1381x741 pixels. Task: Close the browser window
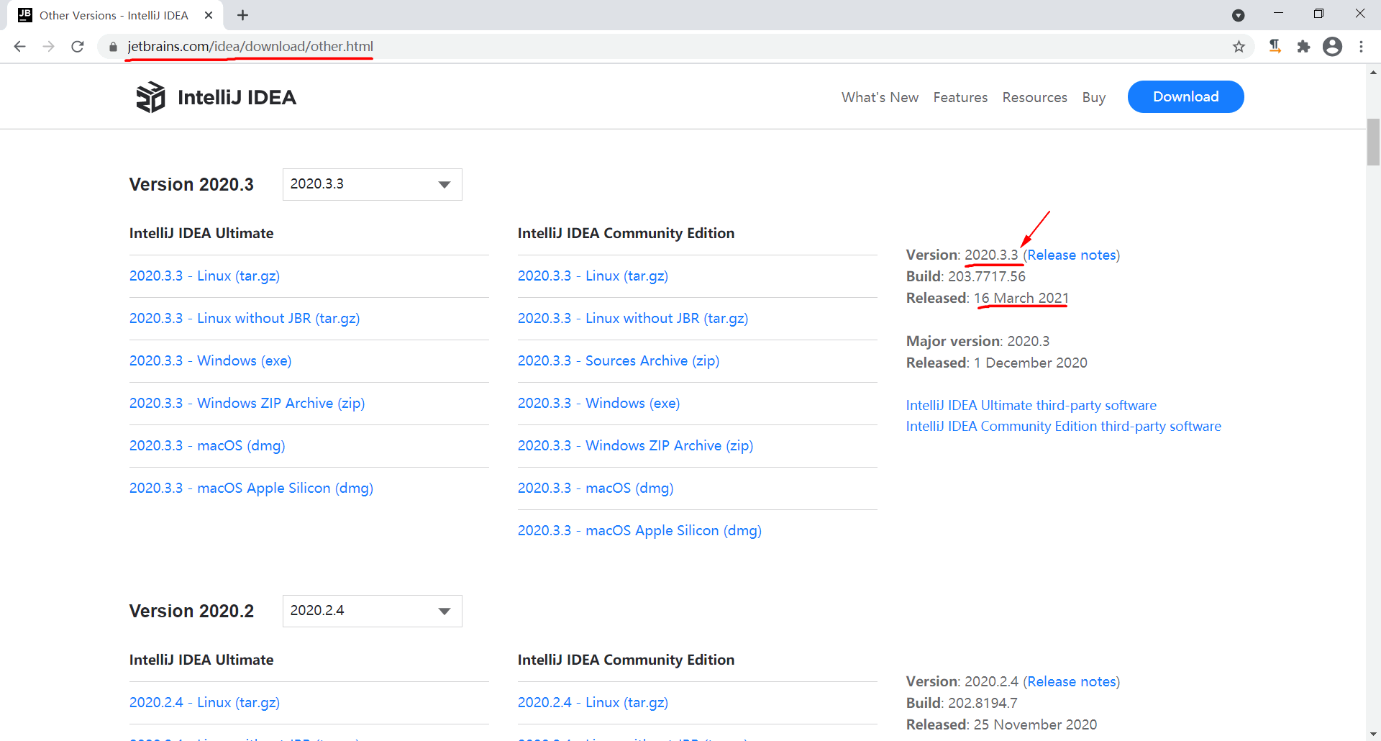1359,14
